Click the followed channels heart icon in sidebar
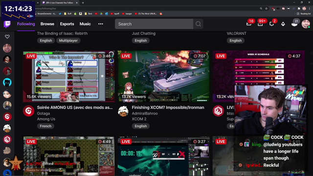The width and height of the screenshot is (313, 176). click(x=7, y=37)
